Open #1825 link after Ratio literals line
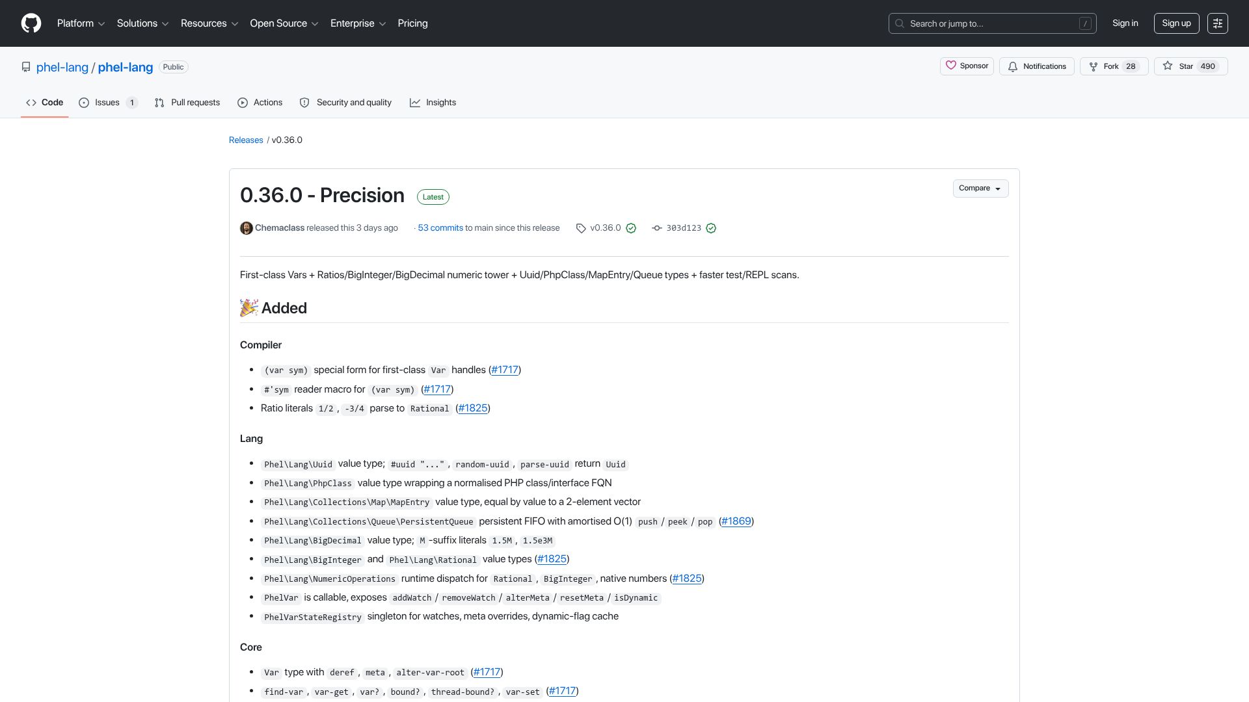Screen dimensions: 1249x702 [x=473, y=408]
